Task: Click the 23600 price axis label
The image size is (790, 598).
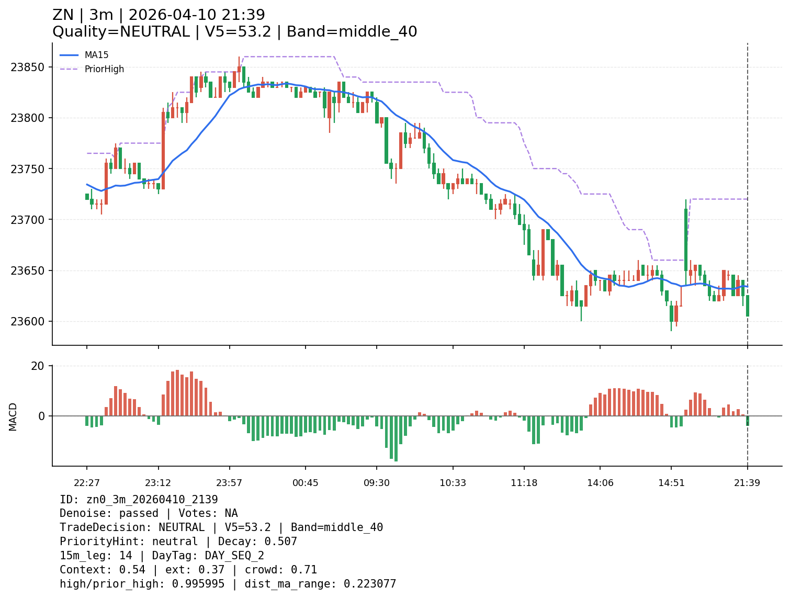Action: coord(28,322)
